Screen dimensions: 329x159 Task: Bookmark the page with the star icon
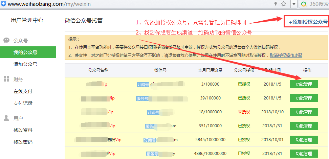point(283,4)
